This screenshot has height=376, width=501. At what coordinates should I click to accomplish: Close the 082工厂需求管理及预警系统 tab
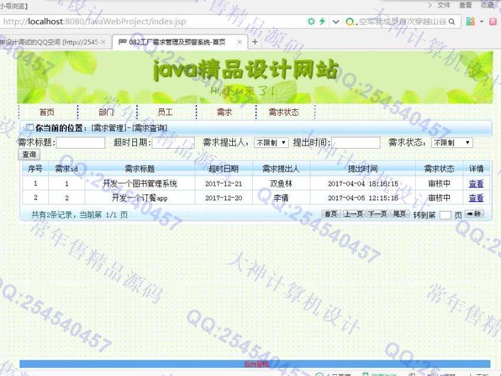click(240, 42)
